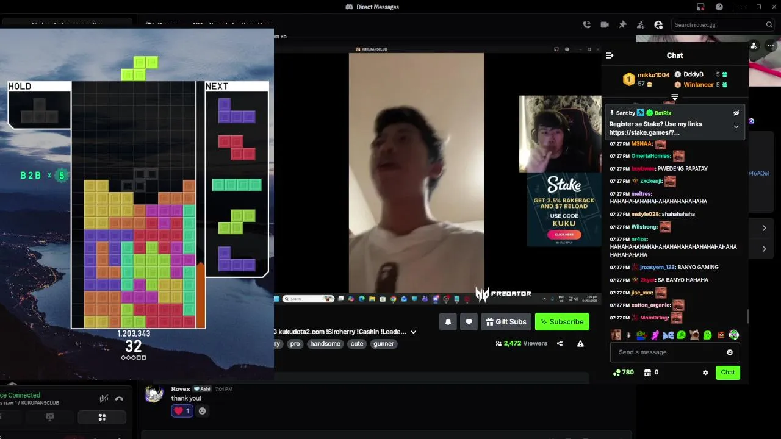Hide the pinned BotRix message

click(736, 113)
